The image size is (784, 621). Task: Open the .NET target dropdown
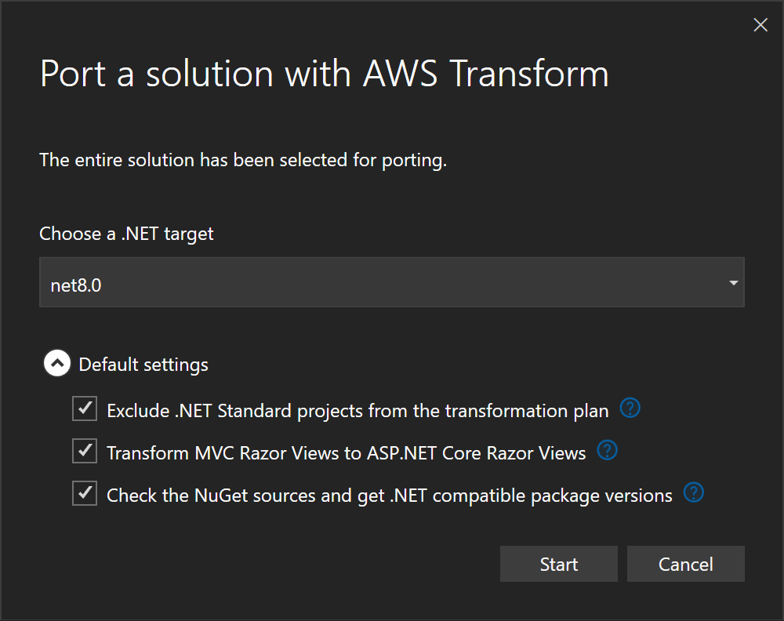point(392,281)
